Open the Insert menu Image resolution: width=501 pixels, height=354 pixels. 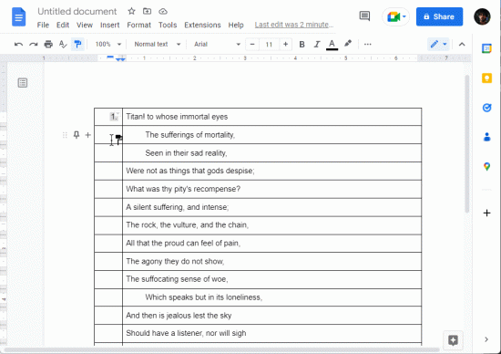[x=109, y=25]
